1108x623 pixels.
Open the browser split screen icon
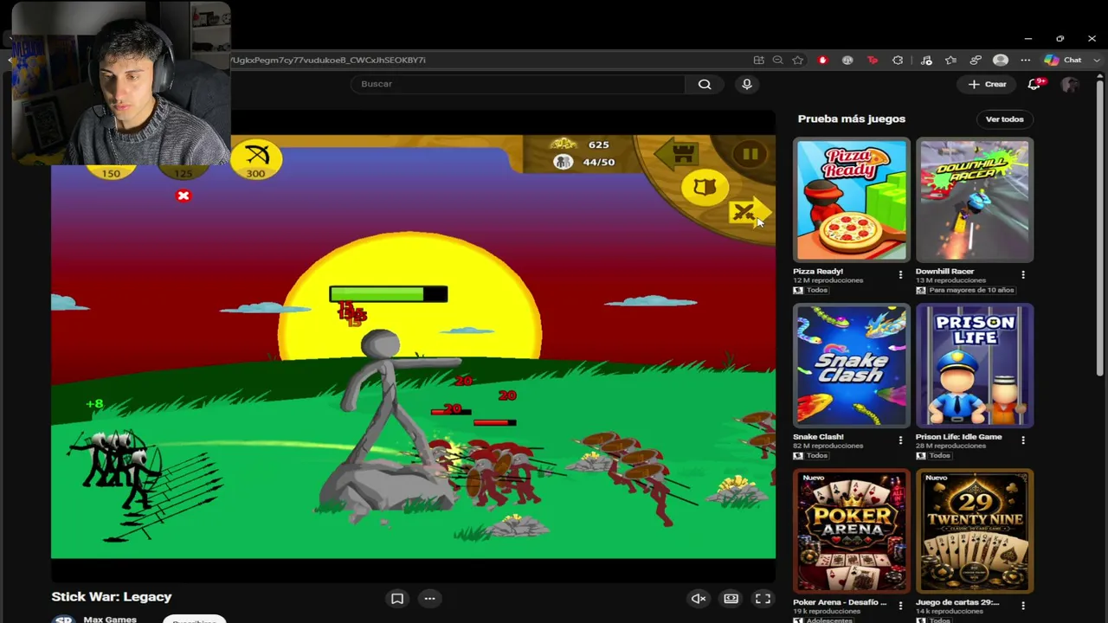[758, 61]
